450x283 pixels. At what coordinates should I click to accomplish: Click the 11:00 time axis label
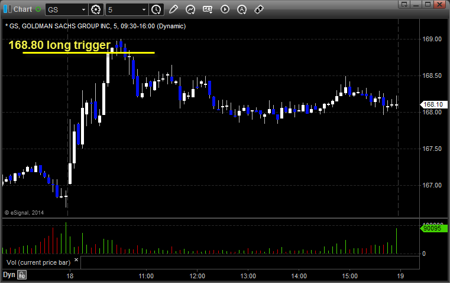pos(146,276)
